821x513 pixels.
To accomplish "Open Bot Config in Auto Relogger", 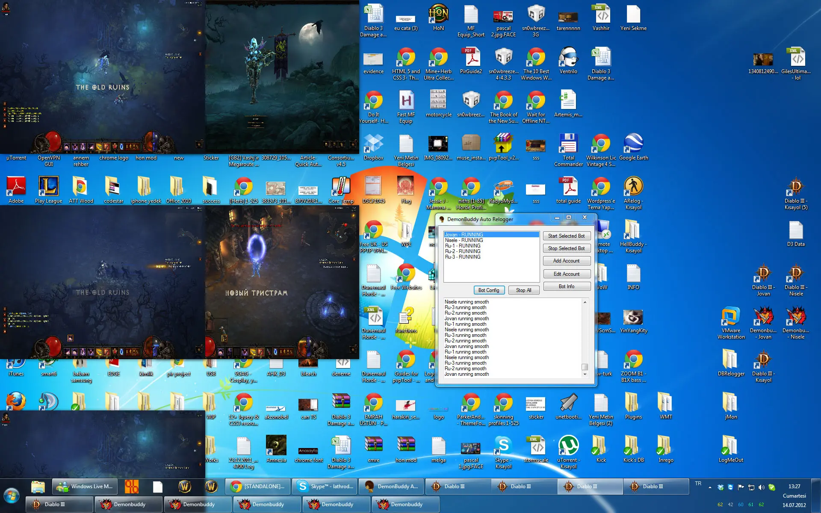I will click(489, 290).
